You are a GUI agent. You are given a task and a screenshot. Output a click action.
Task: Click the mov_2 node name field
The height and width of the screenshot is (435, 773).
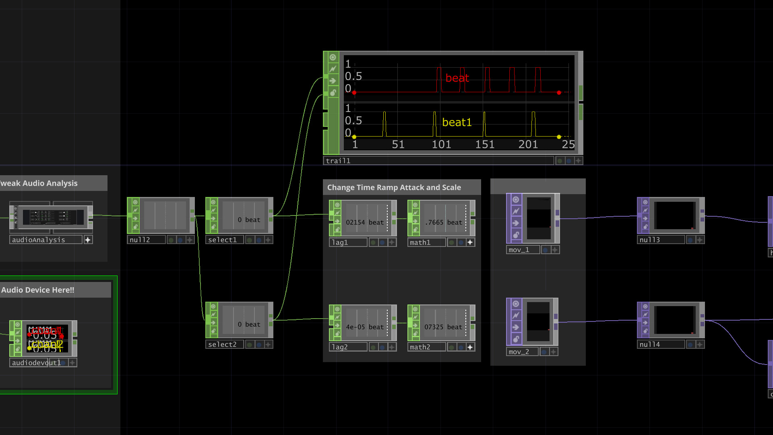point(523,352)
